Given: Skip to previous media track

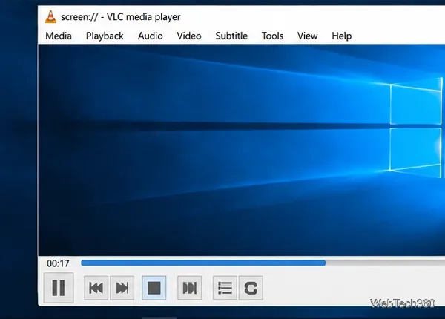Looking at the screenshot, I should point(96,288).
